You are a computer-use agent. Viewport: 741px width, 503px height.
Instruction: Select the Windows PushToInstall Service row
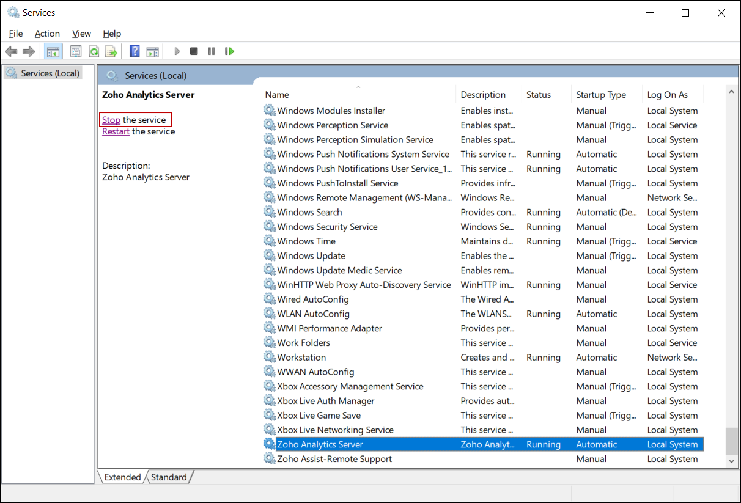point(483,183)
